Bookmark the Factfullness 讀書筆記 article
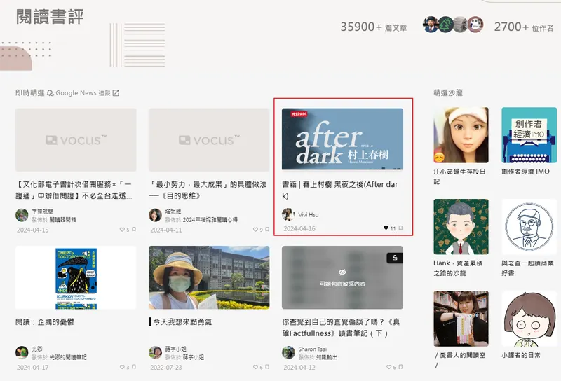Image resolution: width=561 pixels, height=381 pixels. [400, 367]
